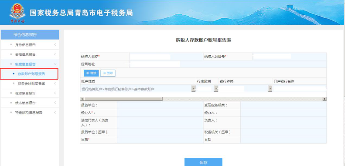Screen dimensions: 345x167
Task: Open the 综合信息报告 sidebar header
Action: (30, 35)
